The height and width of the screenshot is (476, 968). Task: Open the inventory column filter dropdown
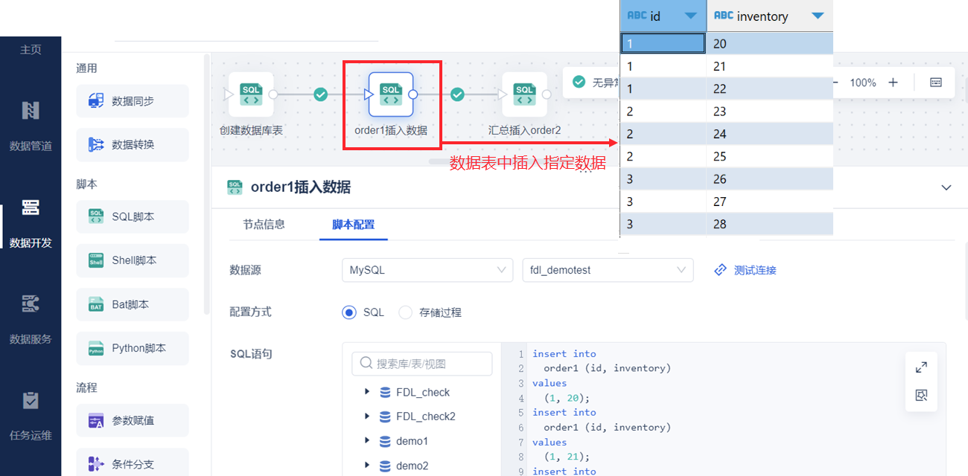tap(818, 16)
